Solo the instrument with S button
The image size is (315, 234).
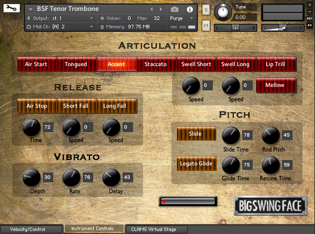click(206, 9)
